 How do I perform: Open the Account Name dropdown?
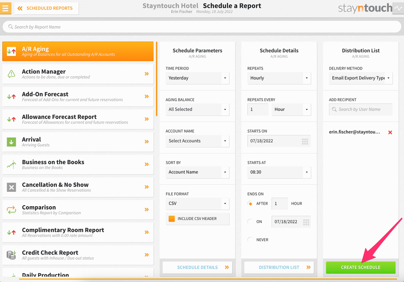[x=197, y=141]
